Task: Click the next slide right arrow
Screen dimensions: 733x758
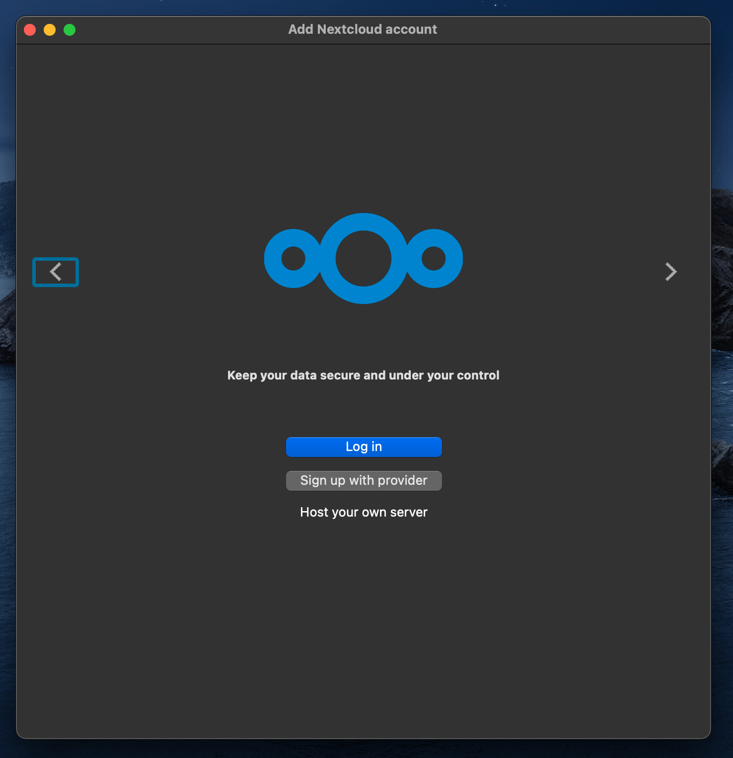Action: [x=671, y=272]
